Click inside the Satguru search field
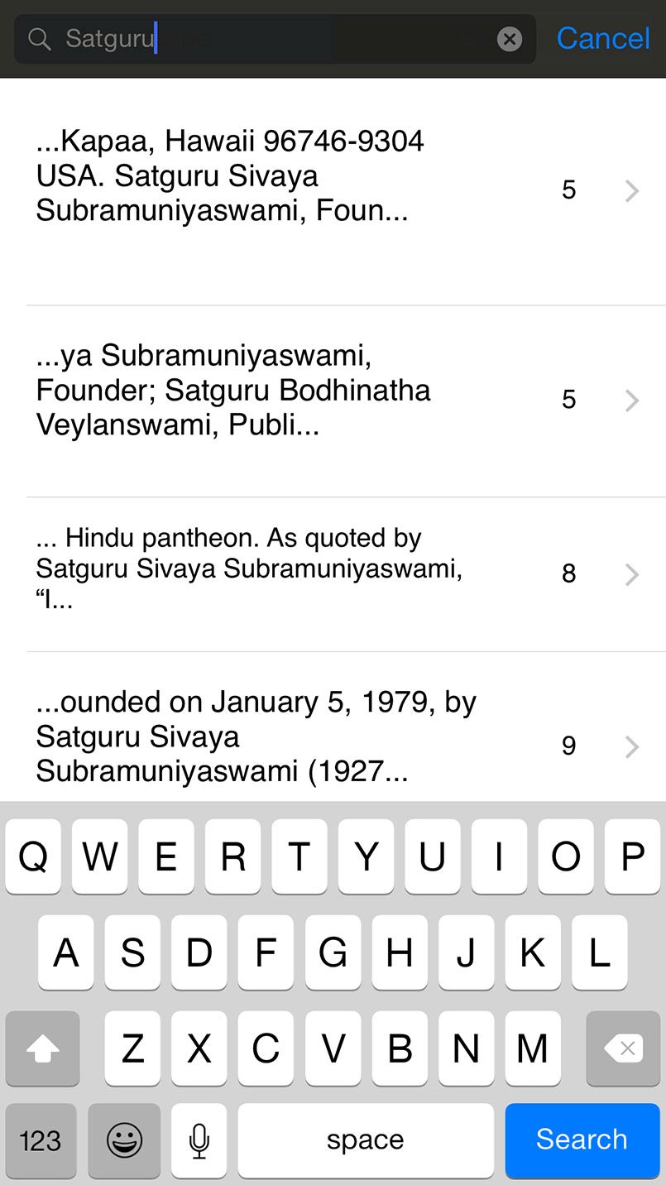Image resolution: width=666 pixels, height=1185 pixels. pyautogui.click(x=314, y=39)
